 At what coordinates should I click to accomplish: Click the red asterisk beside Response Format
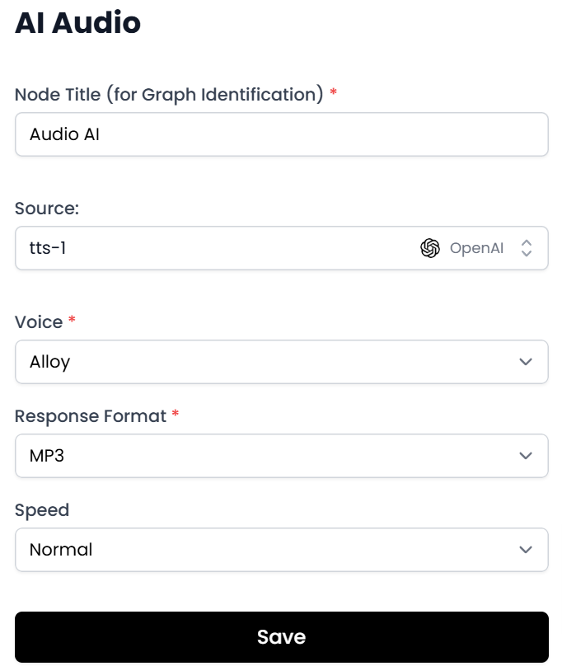[175, 415]
